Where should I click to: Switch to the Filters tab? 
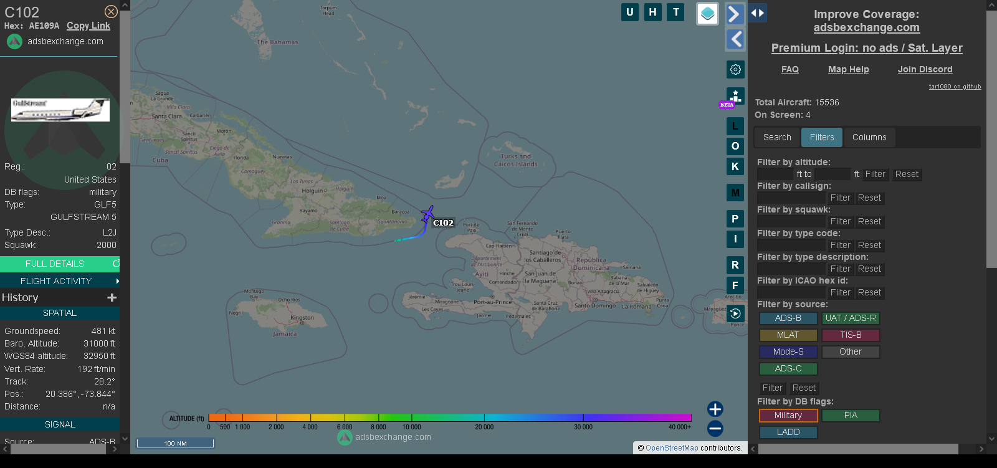(822, 137)
